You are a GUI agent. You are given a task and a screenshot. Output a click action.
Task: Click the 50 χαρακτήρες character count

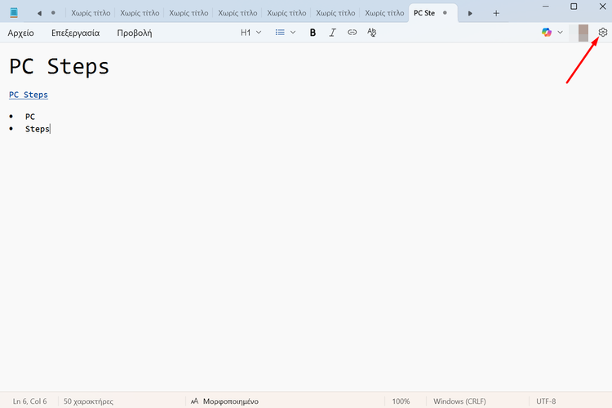(88, 401)
